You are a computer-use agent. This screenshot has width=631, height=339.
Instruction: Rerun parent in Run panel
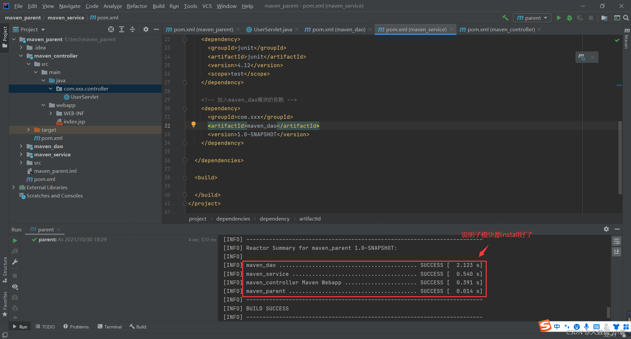click(x=15, y=241)
